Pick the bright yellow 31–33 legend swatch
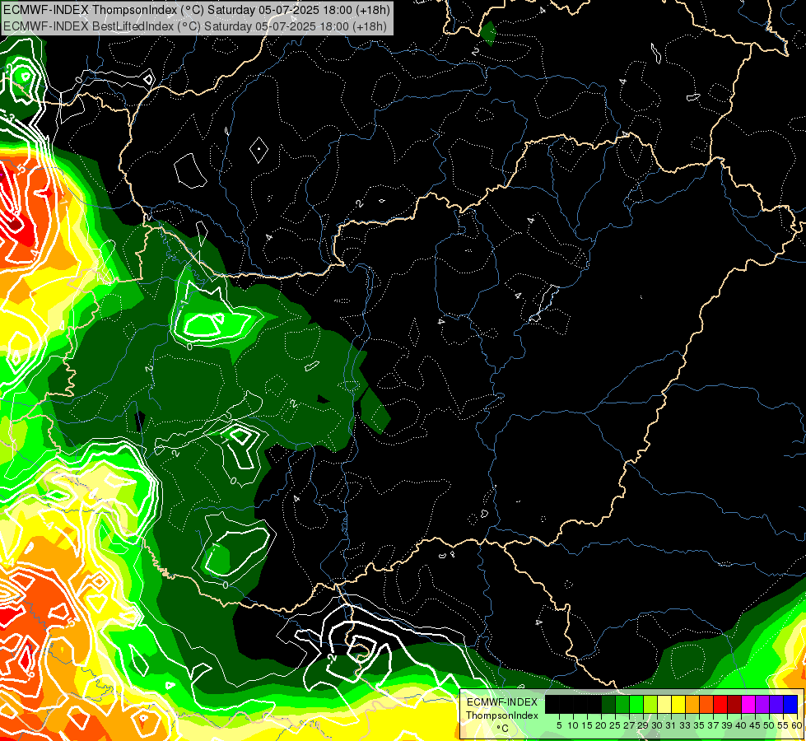Image resolution: width=806 pixels, height=741 pixels. tap(678, 705)
